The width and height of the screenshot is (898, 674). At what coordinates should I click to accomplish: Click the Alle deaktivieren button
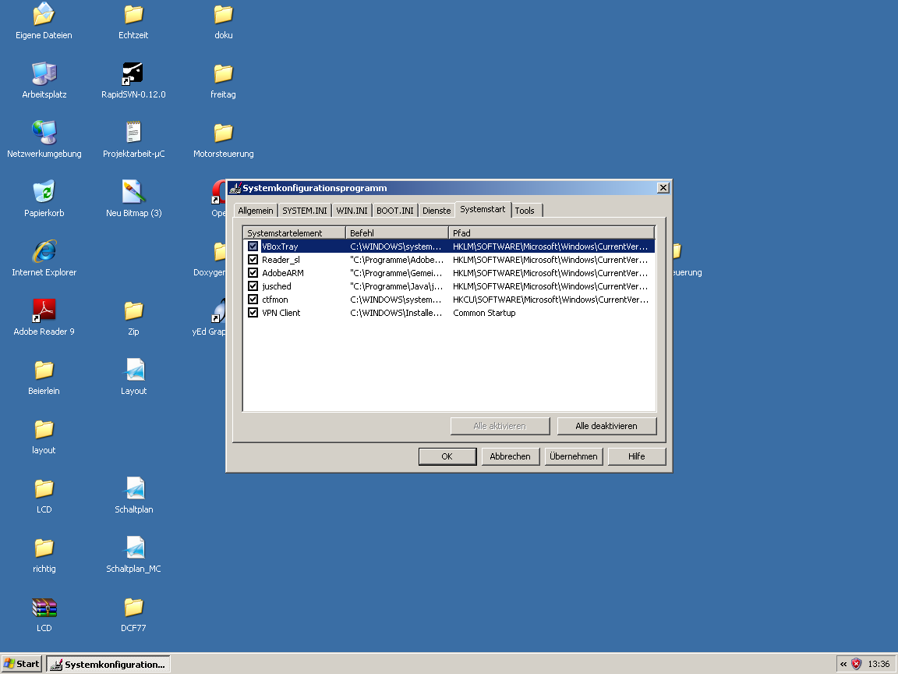[606, 426]
